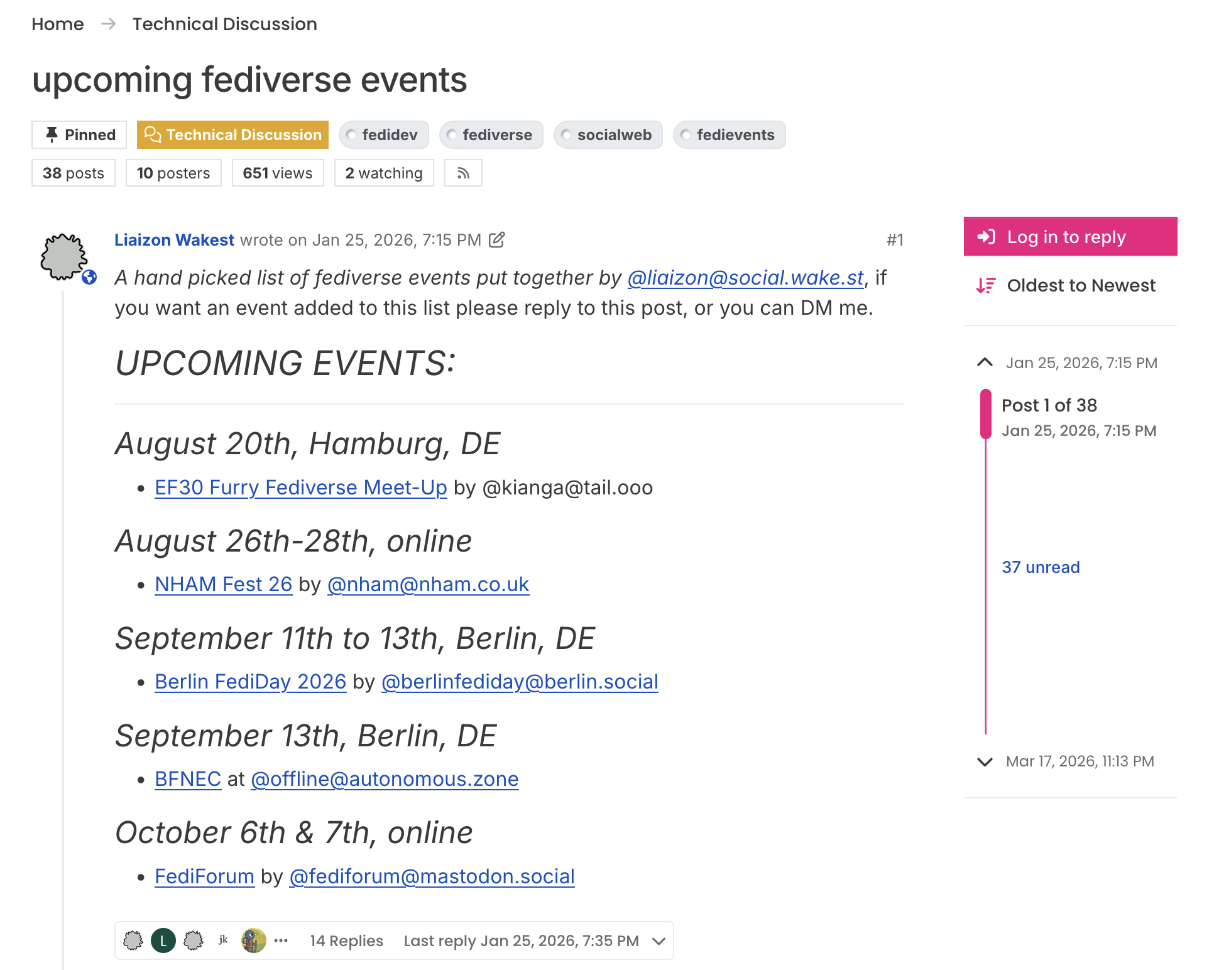Viewport: 1219px width, 970px height.
Task: Click Log in to reply button
Action: point(1070,237)
